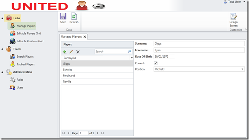Click the Tabbed Players icon

[12, 64]
